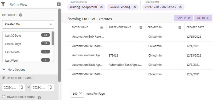The image size is (213, 100).
Task: Open the Created By column menu icon
Action: [x=179, y=27]
